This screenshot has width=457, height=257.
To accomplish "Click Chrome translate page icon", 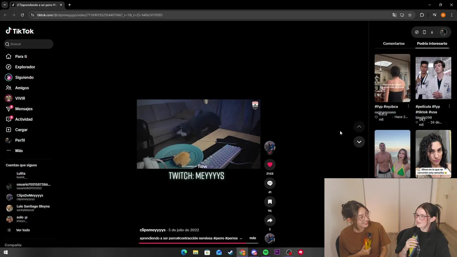I will coord(395,15).
